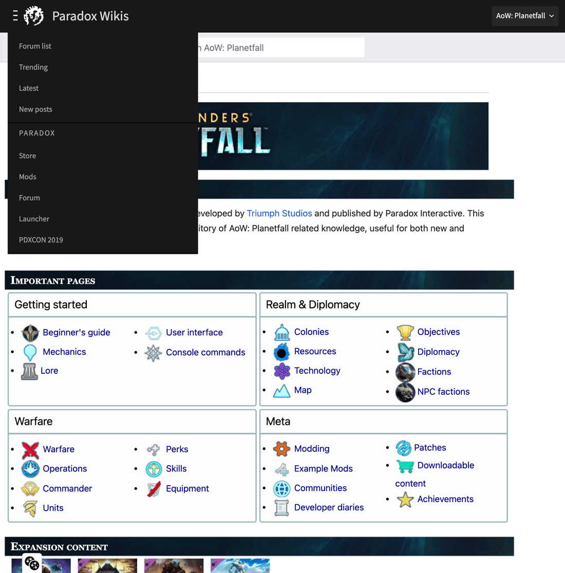Click the Warfare crossed swords icon
Image resolution: width=565 pixels, height=573 pixels.
click(30, 450)
